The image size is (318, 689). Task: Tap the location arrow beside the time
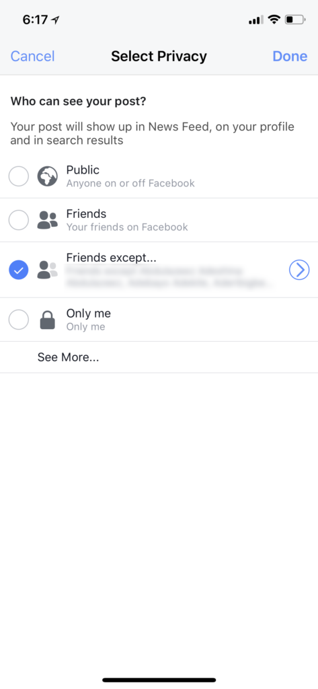pyautogui.click(x=55, y=20)
